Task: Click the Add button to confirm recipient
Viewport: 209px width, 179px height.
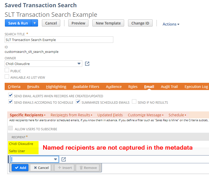Action: pyautogui.click(x=20, y=168)
